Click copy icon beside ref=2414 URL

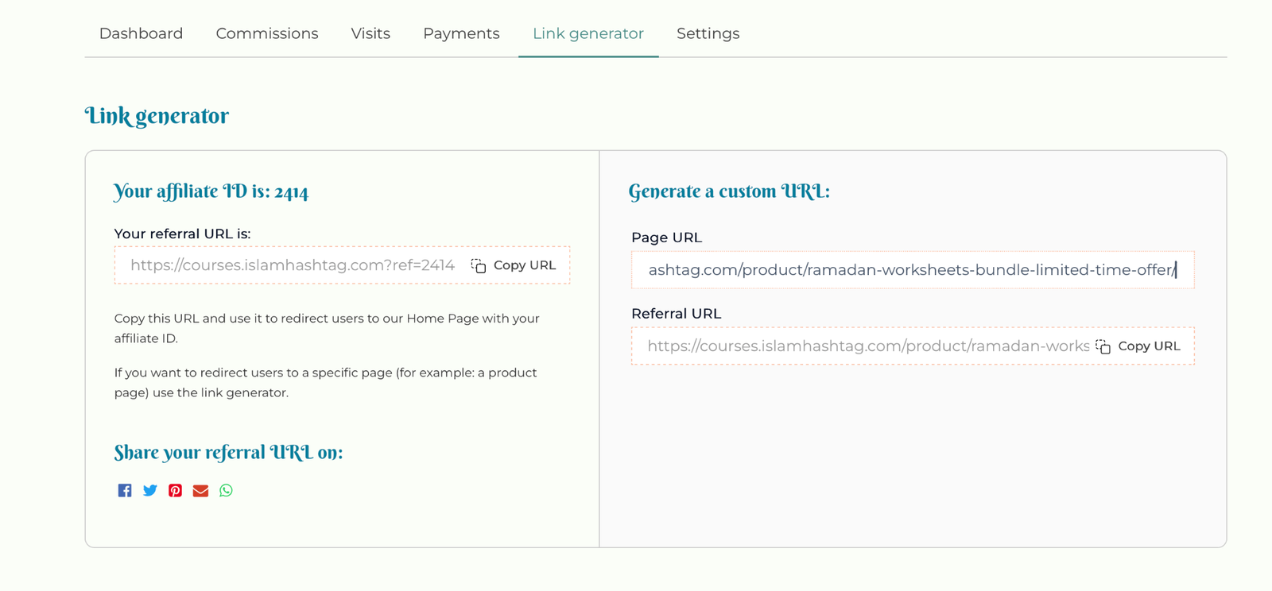click(x=479, y=265)
